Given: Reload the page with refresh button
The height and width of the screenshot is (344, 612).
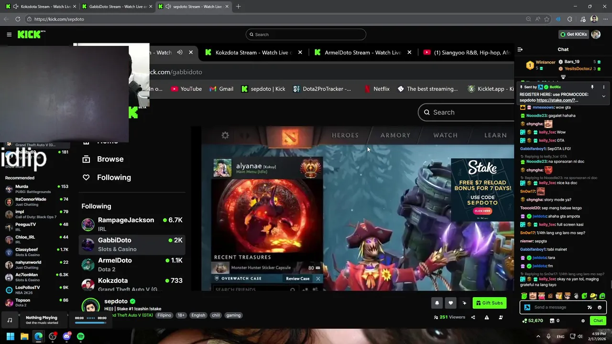Looking at the screenshot, I should [x=18, y=19].
